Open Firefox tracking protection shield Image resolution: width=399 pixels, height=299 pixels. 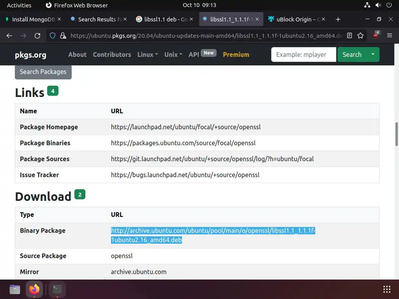[53, 35]
